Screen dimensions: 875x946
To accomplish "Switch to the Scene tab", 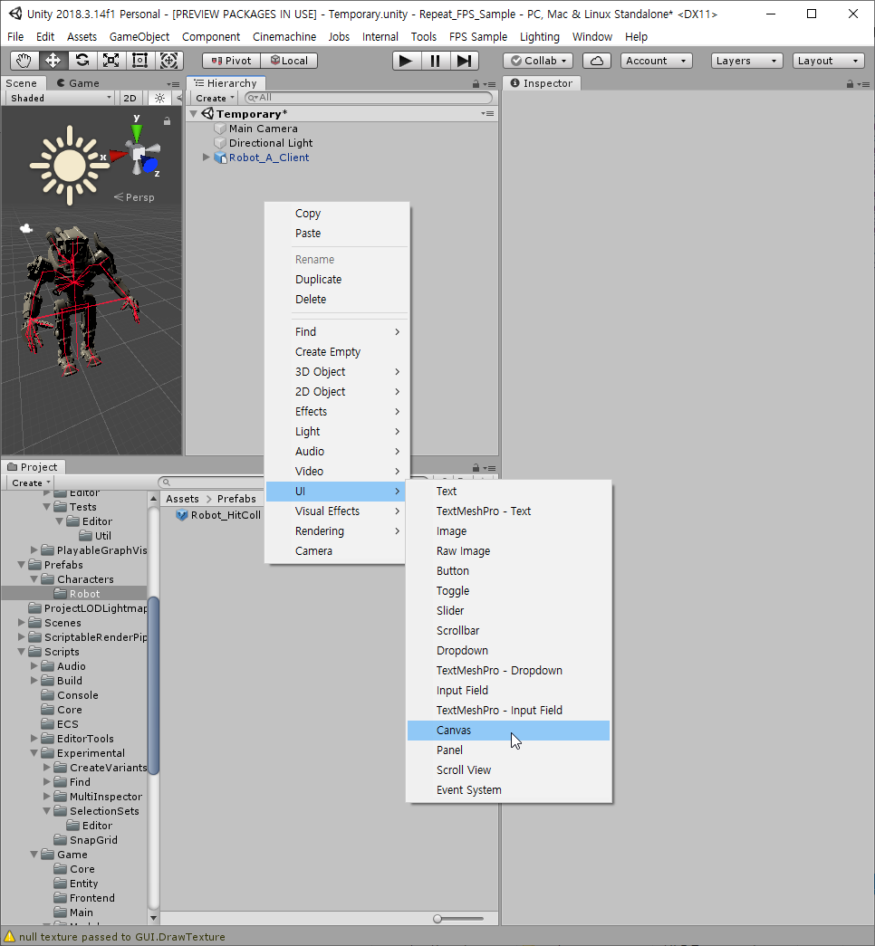I will point(22,83).
